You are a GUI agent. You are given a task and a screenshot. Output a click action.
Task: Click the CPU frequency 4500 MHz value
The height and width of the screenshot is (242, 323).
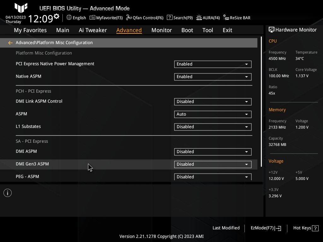pos(277,59)
